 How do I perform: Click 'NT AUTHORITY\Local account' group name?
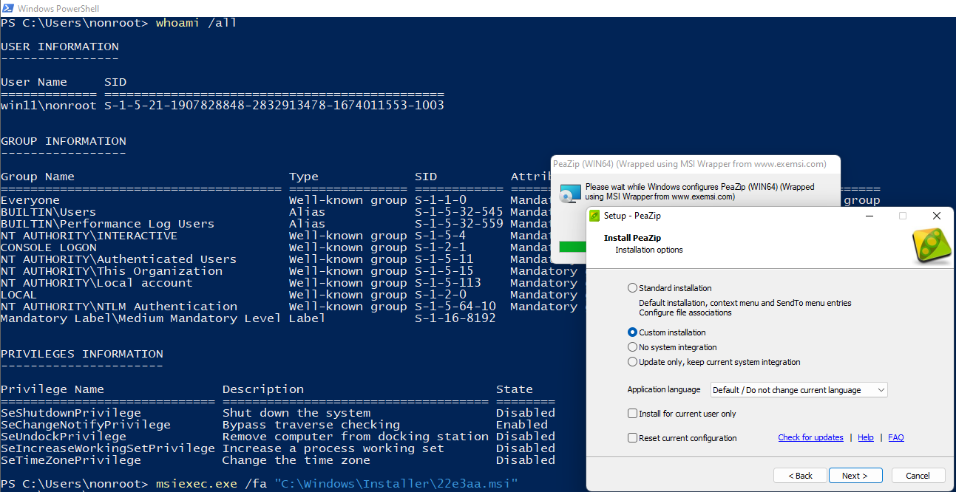coord(97,283)
